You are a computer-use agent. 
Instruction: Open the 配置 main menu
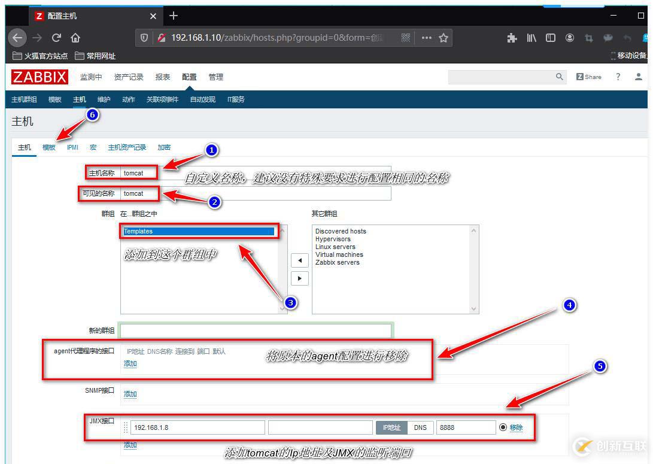coord(189,77)
